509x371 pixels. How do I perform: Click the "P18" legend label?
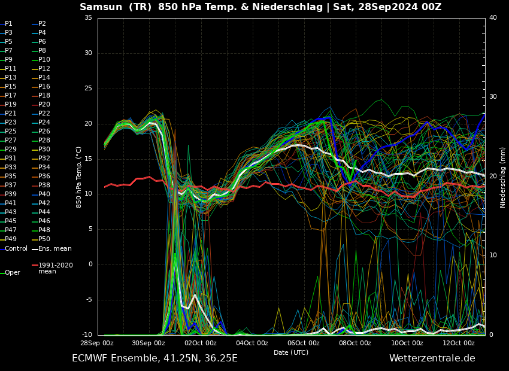click(44, 95)
